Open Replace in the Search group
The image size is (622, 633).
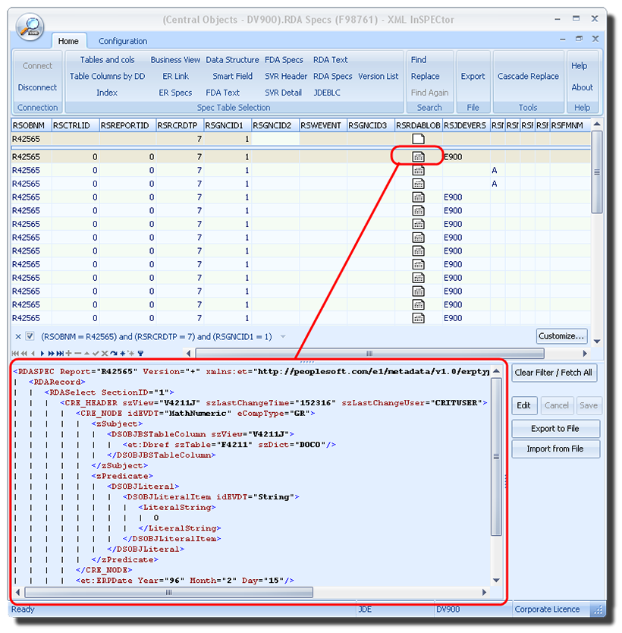click(425, 77)
